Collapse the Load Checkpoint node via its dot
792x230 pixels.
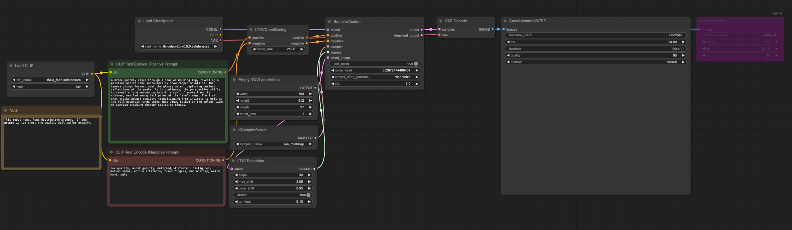(139, 21)
